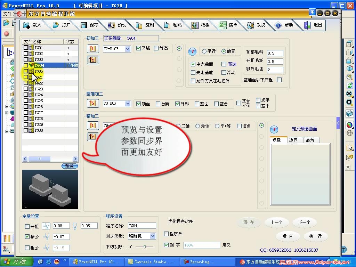356x267 pixels.
Task: Click the 预览 preview button
Action: pos(70,166)
